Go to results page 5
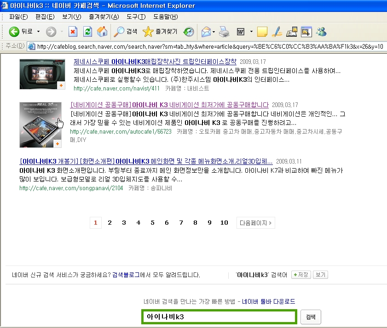 click(x=152, y=223)
